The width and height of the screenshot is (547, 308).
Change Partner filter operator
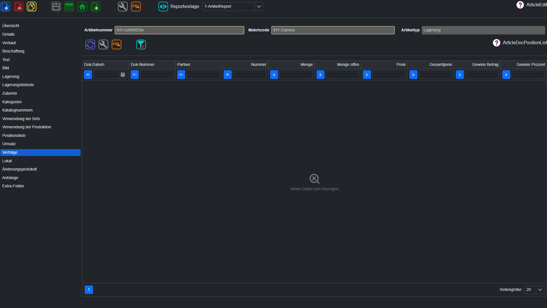point(181,74)
